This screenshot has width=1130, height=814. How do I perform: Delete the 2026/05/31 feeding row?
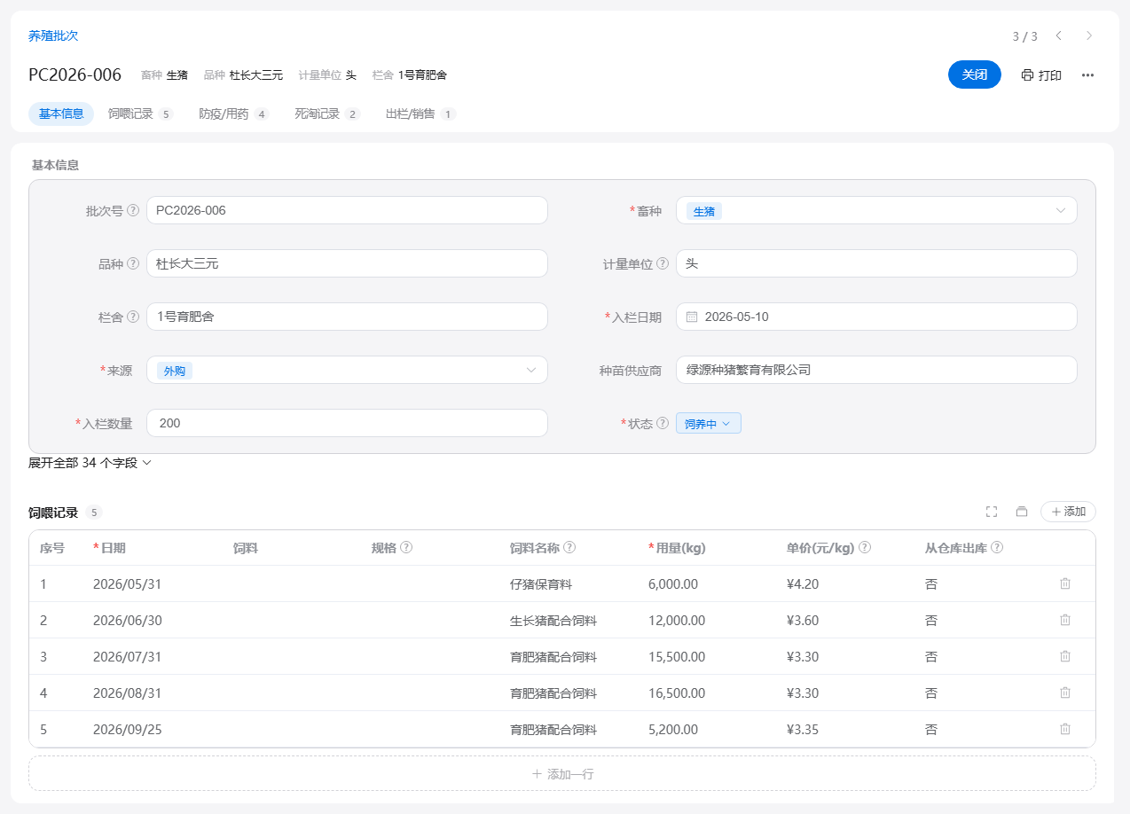click(x=1065, y=583)
